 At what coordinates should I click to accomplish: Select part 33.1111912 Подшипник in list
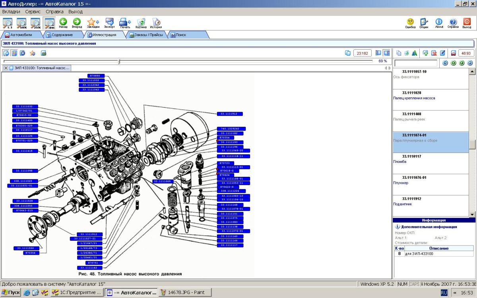coord(431,206)
